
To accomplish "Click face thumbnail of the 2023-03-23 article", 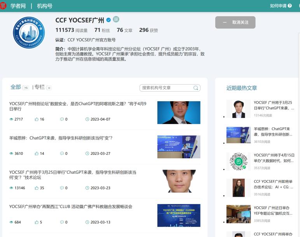I will [x=179, y=181].
